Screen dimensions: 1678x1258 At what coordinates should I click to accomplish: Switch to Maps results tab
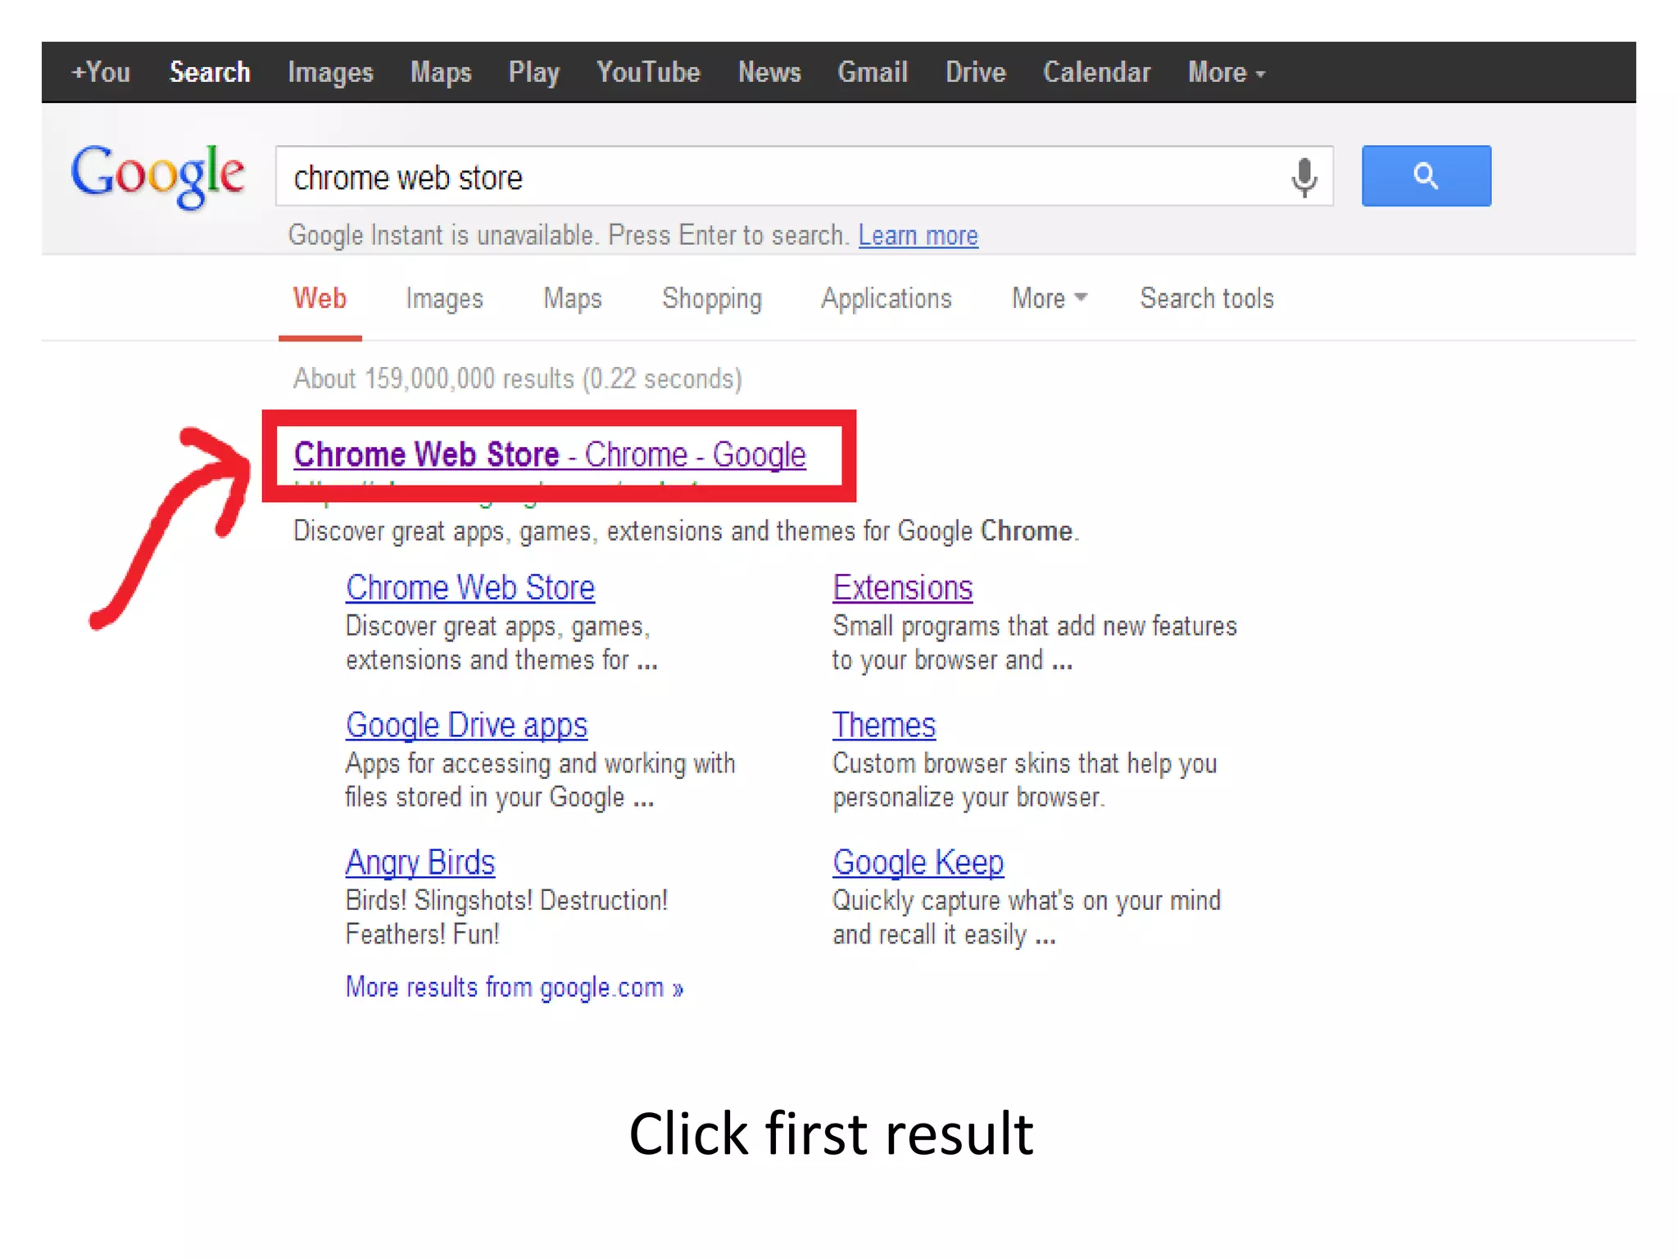coord(572,298)
